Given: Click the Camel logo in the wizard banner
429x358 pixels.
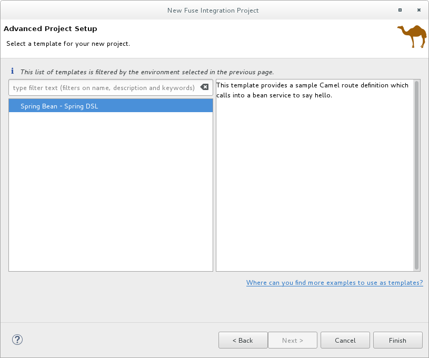Looking at the screenshot, I should point(412,37).
